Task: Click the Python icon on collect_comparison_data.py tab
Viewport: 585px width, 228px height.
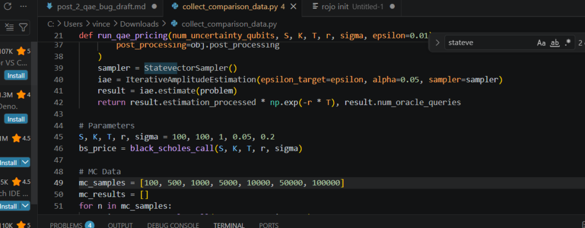Action: [174, 6]
